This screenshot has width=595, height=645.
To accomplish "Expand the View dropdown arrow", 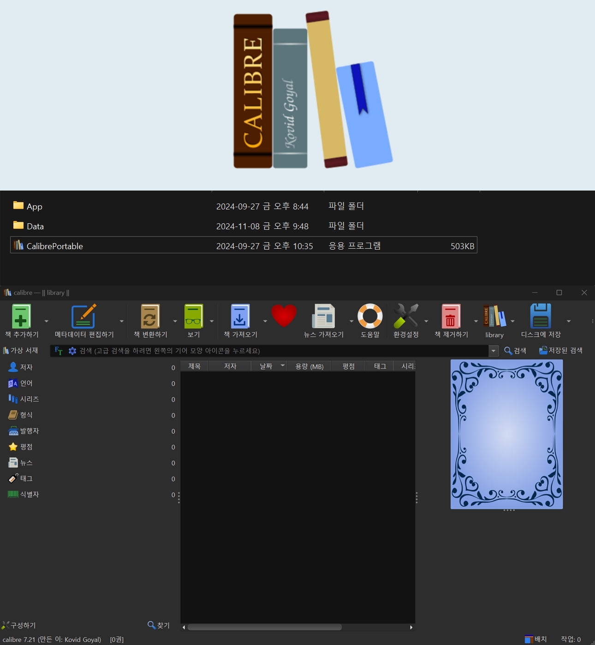I will pos(212,321).
